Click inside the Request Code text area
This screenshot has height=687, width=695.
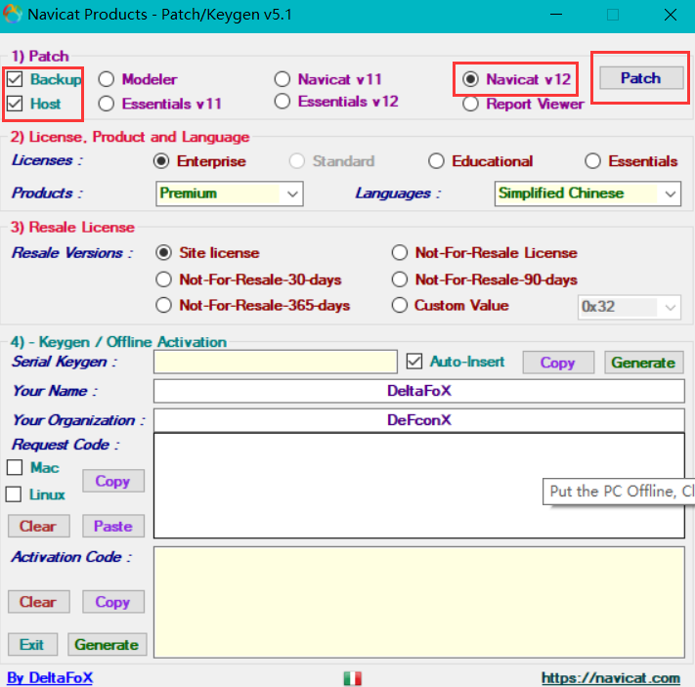(419, 486)
